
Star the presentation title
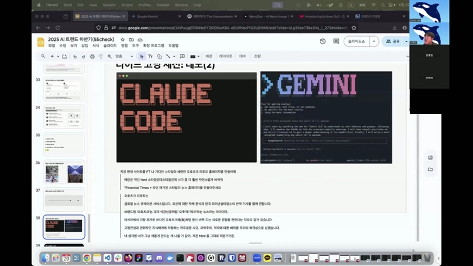(x=122, y=40)
